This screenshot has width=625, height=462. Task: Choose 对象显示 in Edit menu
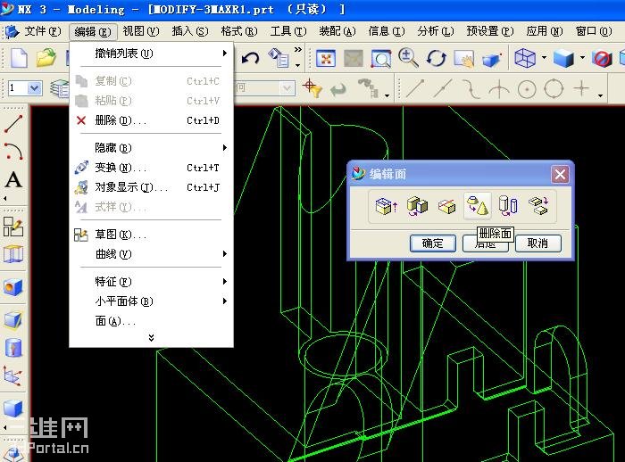pyautogui.click(x=151, y=187)
